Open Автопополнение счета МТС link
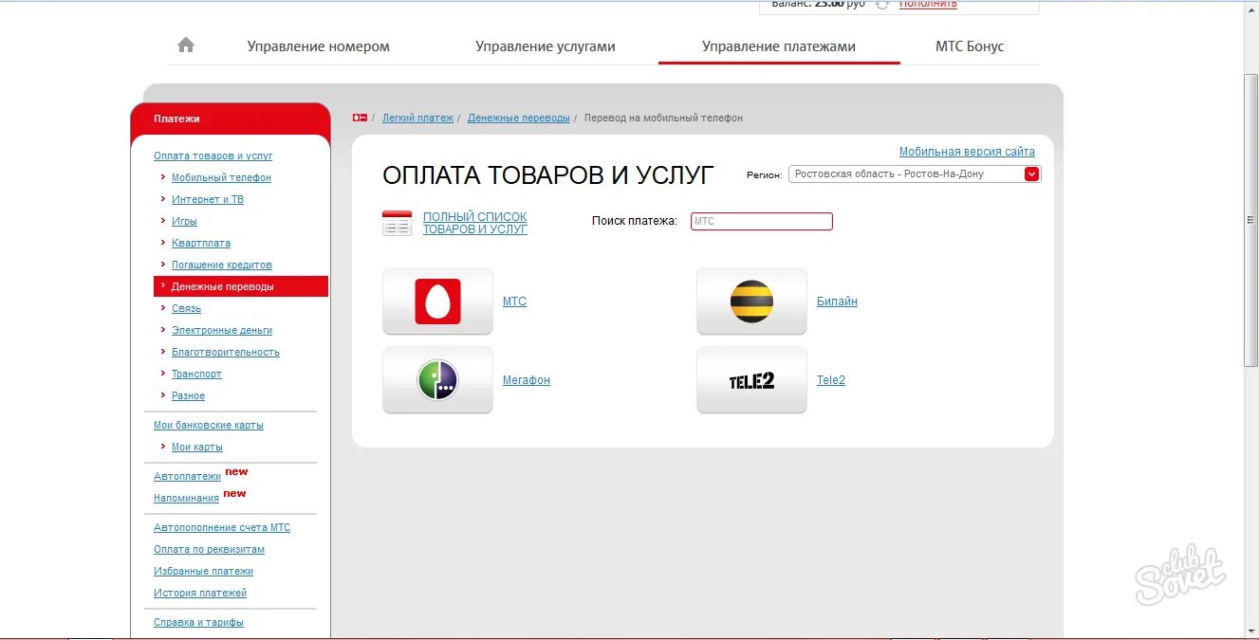The height and width of the screenshot is (640, 1259). (x=222, y=527)
